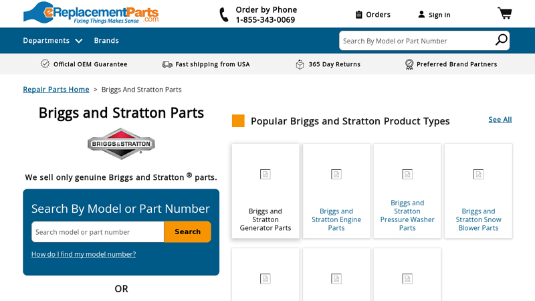Open Briggs and Stratton Snow Blower Parts
The image size is (535, 301).
[x=478, y=219]
